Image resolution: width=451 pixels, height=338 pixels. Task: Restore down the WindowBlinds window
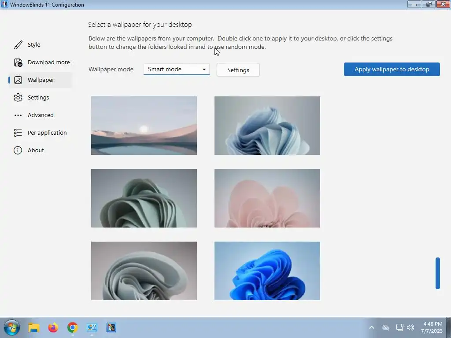tap(429, 4)
